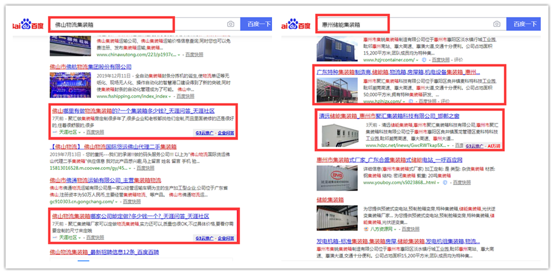This screenshot has height=274, width=554.
Task: Open thumbnail beside 储能集装箱 result
Action: (x=337, y=218)
